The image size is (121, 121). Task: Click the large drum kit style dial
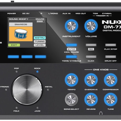click(27, 90)
